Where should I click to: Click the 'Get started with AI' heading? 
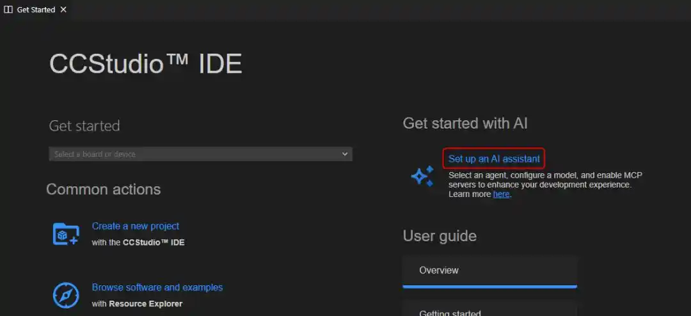point(465,123)
